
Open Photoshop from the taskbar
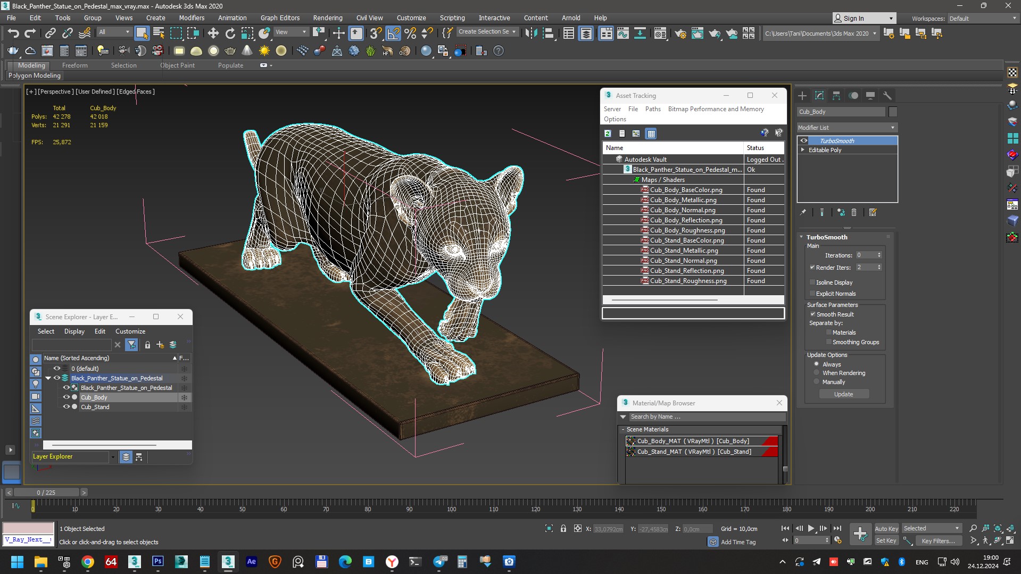click(x=158, y=562)
